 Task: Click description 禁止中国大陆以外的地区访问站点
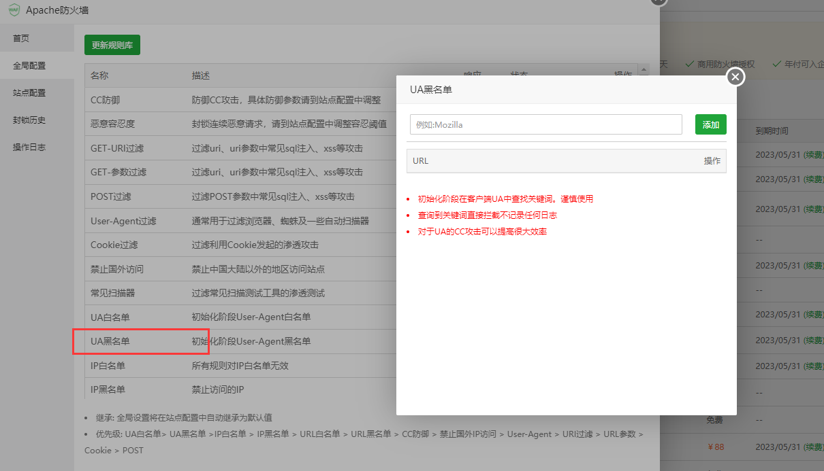[258, 269]
